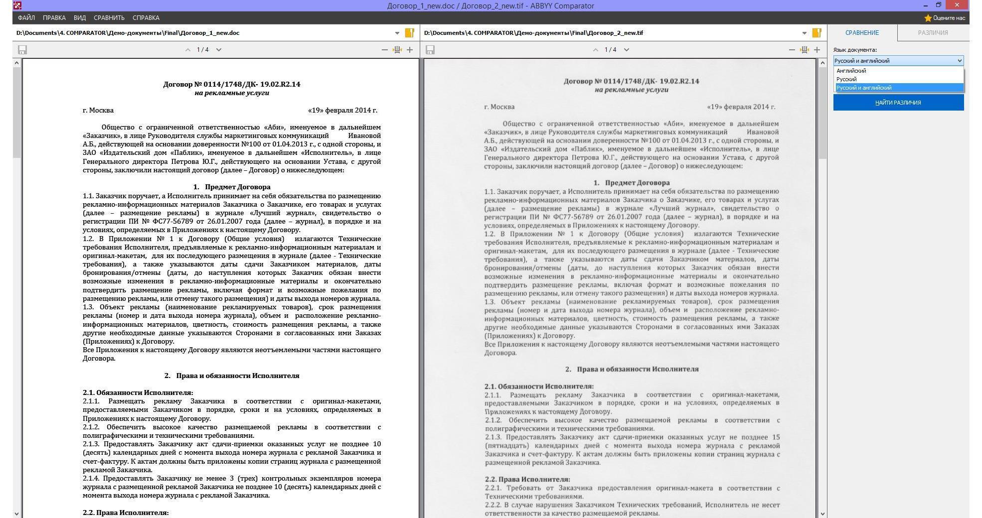Viewport: 982px width, 518px height.
Task: Click «19» февраля 2014 г. in left document
Action: point(342,111)
